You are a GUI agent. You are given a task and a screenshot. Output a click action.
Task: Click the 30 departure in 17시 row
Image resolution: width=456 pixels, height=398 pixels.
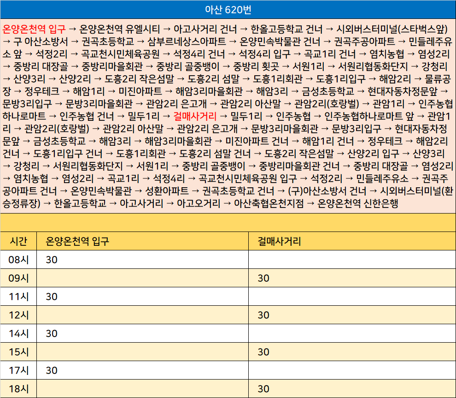(52, 370)
